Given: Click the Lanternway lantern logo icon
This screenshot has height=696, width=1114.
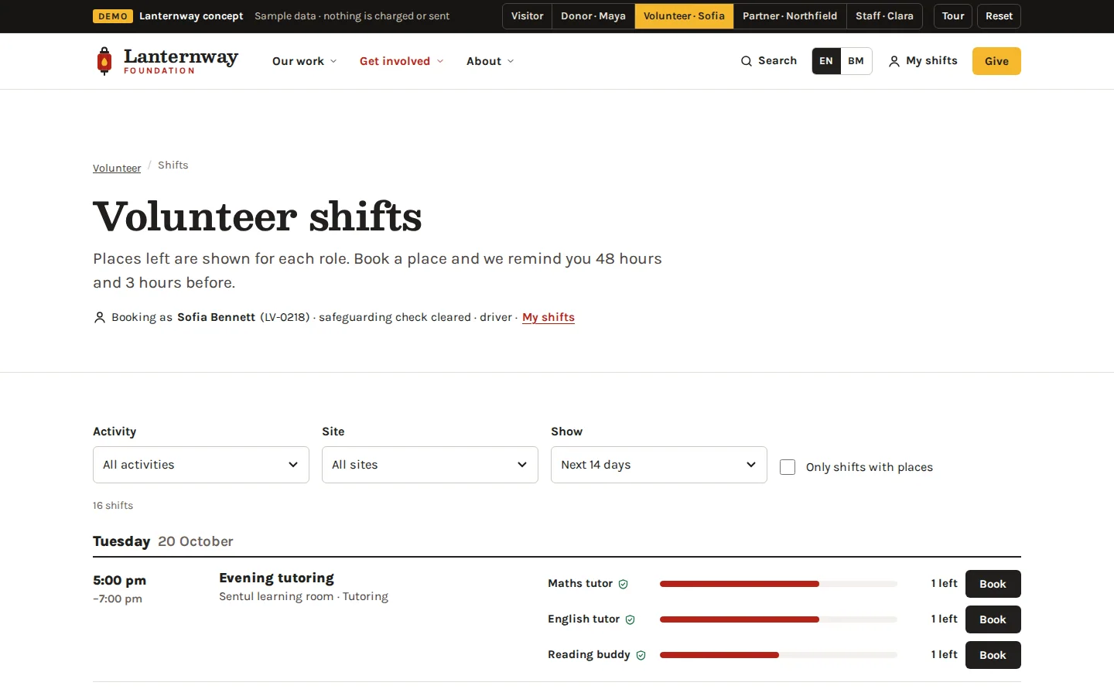Looking at the screenshot, I should pyautogui.click(x=104, y=61).
